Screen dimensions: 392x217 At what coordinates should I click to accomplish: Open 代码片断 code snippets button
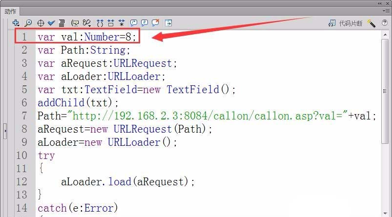pos(346,23)
